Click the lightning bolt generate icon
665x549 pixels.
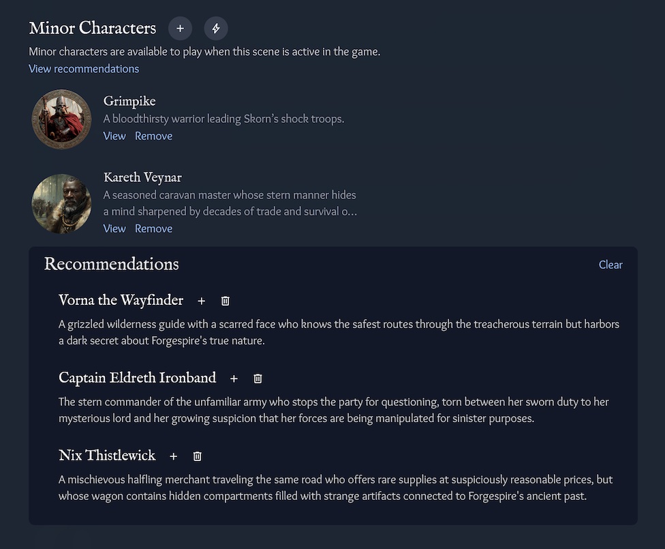coord(215,29)
